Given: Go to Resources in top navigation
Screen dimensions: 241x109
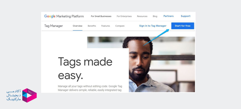Looking at the screenshot, I should pyautogui.click(x=142, y=16).
